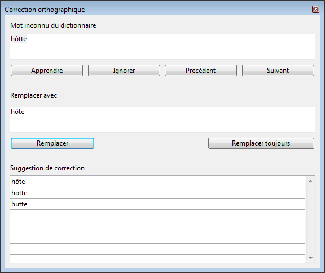Click the suggestions list scrollbar track
This screenshot has height=273, width=325.
coord(310,219)
